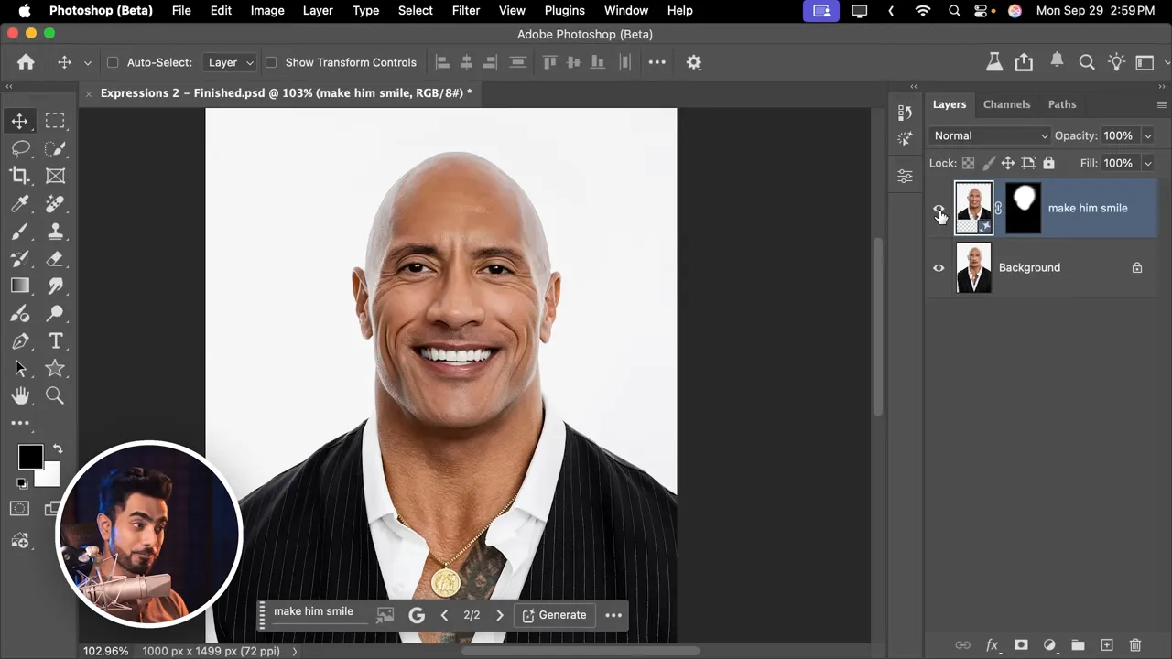This screenshot has height=659, width=1172.
Task: Create a new group folder icon
Action: pyautogui.click(x=1078, y=645)
